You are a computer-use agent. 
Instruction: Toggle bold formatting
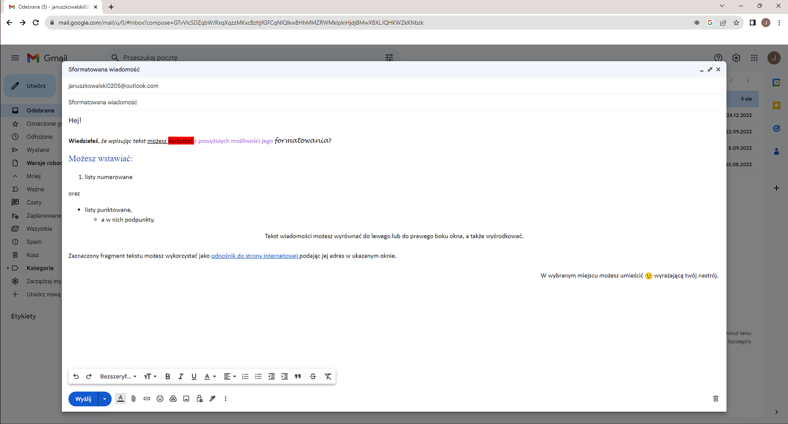click(167, 376)
